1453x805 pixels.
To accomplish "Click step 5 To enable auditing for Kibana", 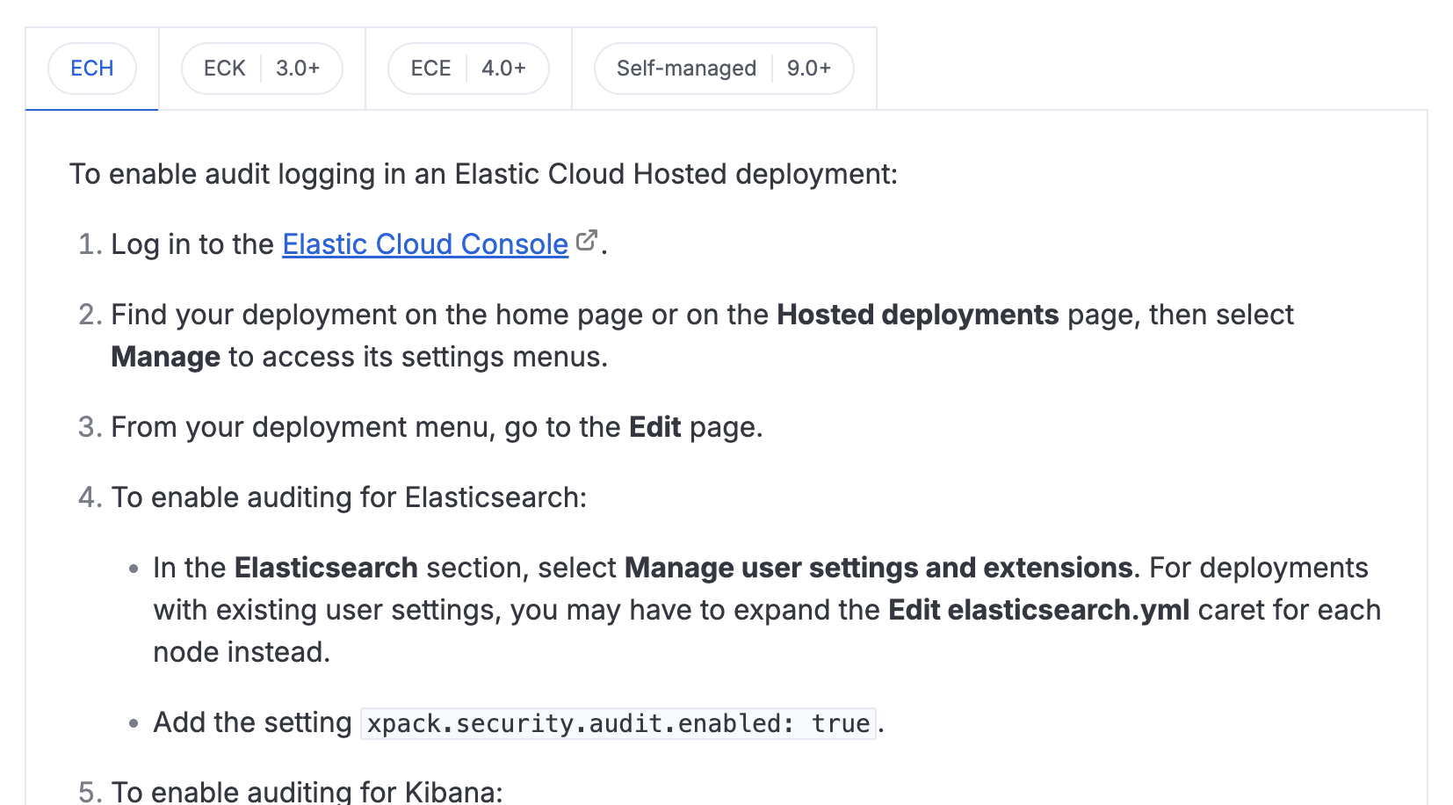I will click(x=307, y=791).
